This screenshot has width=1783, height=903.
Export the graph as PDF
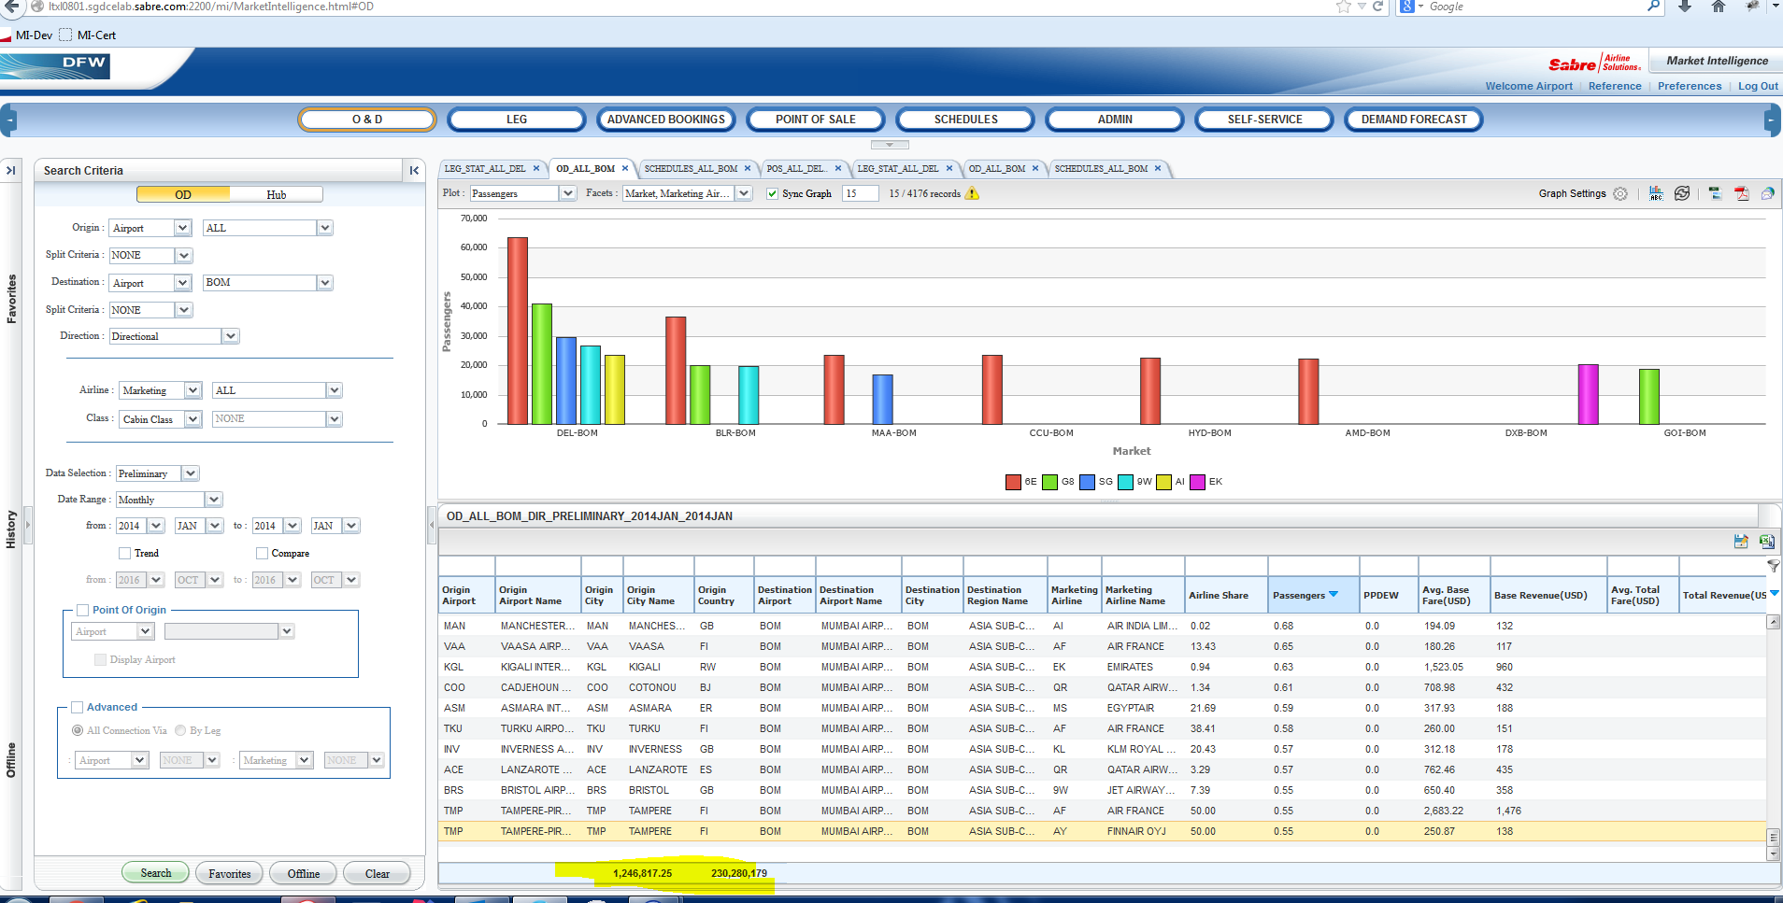point(1742,193)
